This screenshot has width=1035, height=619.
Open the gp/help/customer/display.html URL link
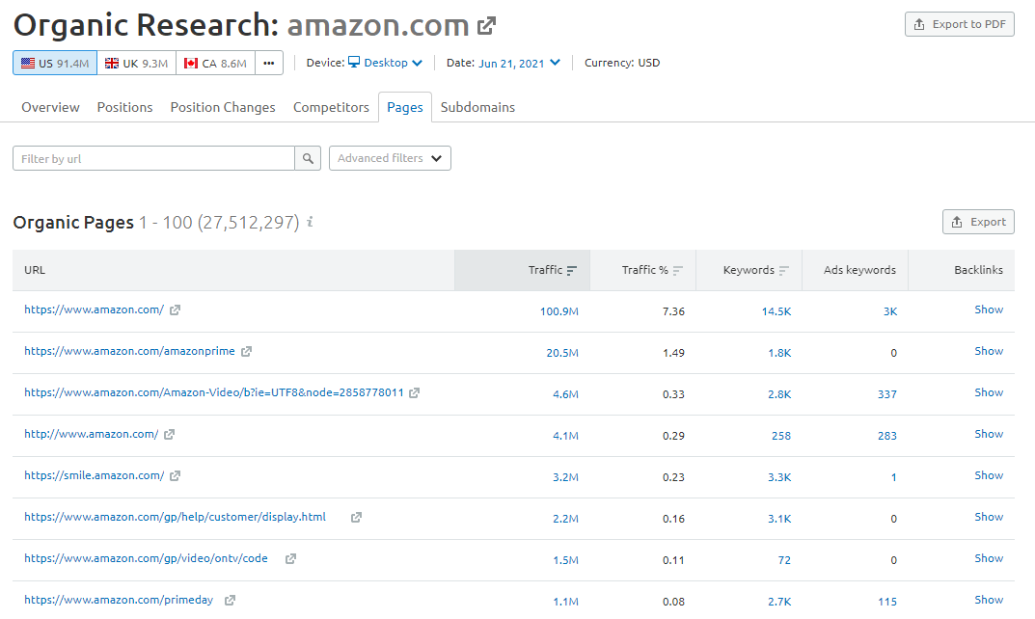point(175,517)
